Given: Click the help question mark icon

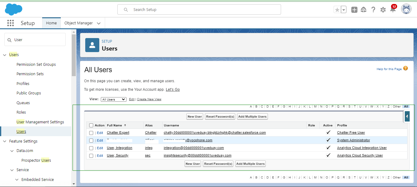Looking at the screenshot, I should pos(373,10).
